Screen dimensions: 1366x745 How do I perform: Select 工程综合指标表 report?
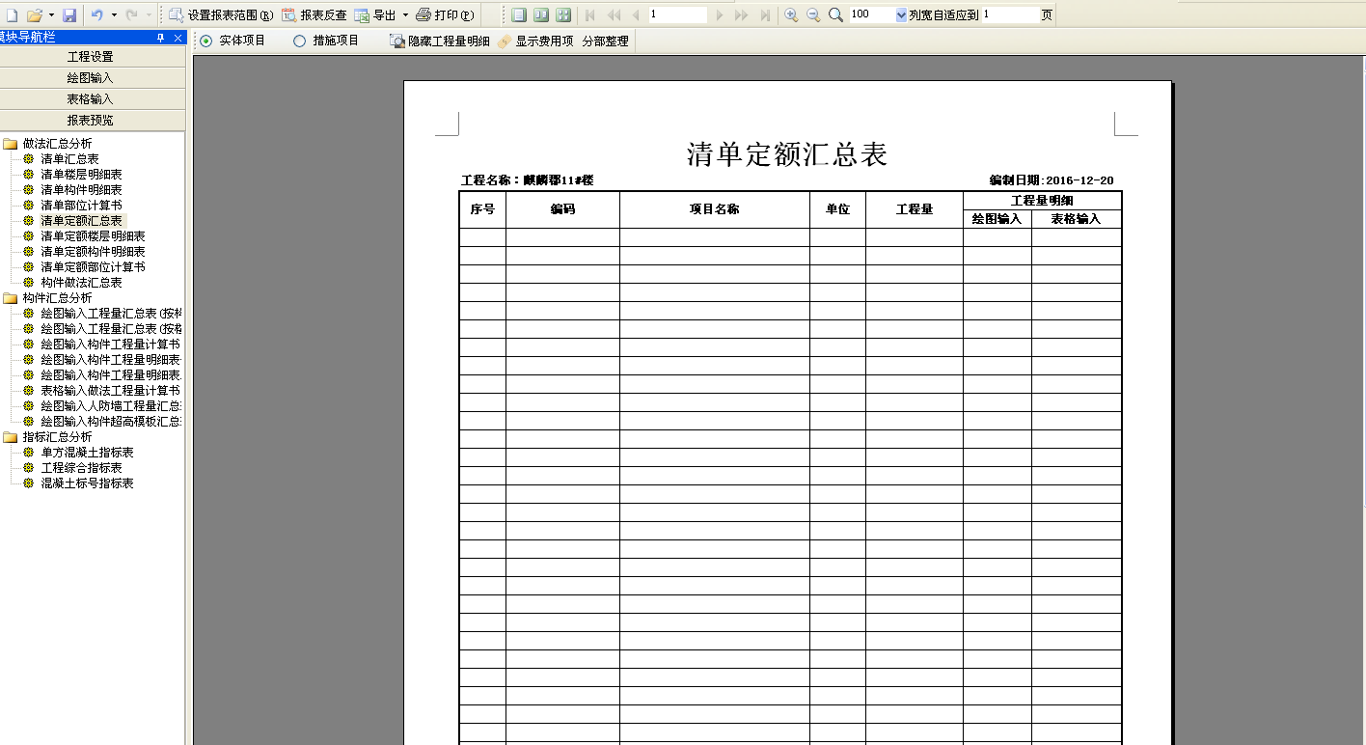[x=81, y=468]
